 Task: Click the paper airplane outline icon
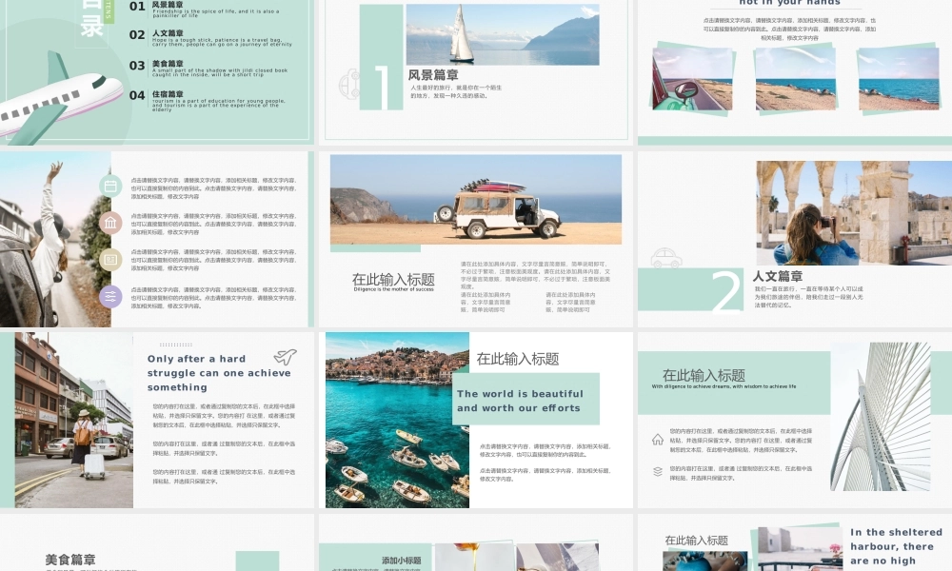click(285, 356)
